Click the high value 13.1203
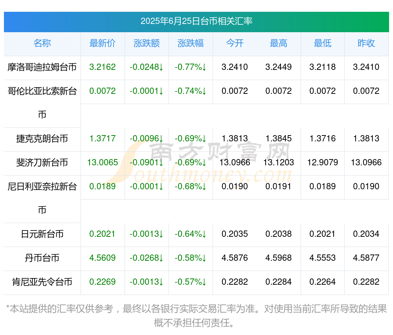 (x=279, y=163)
